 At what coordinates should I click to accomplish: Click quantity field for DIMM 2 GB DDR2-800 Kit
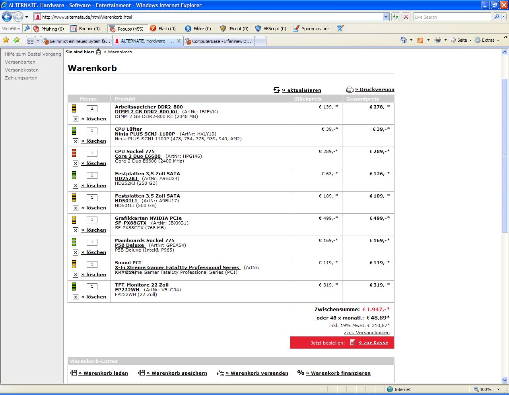(x=92, y=108)
